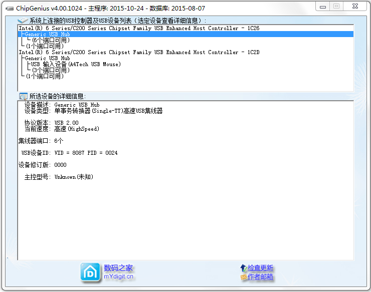Open the 作者邮箱 link

(260, 277)
